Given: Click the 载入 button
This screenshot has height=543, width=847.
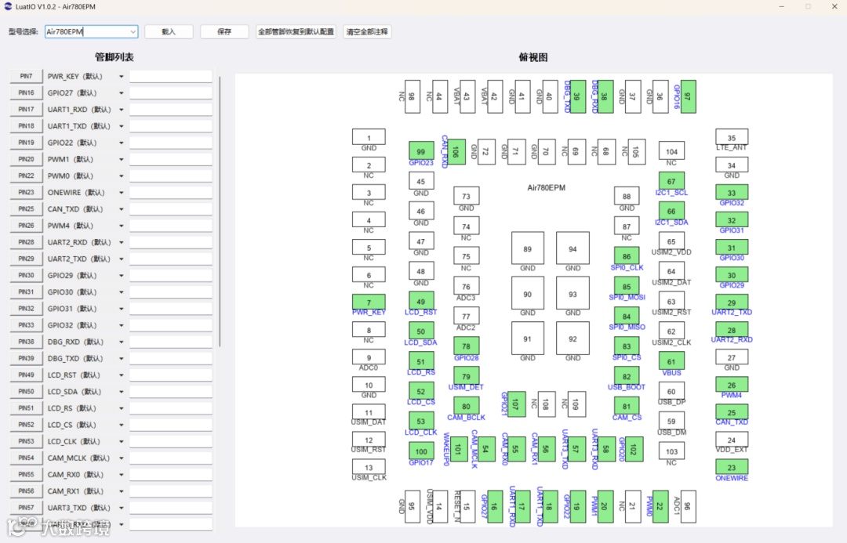Looking at the screenshot, I should point(169,32).
